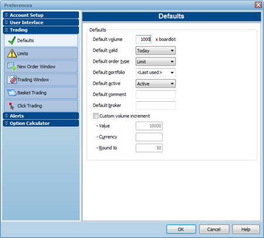Viewport: 264px width, 238px height.
Task: Click the Cancel button
Action: (x=214, y=229)
